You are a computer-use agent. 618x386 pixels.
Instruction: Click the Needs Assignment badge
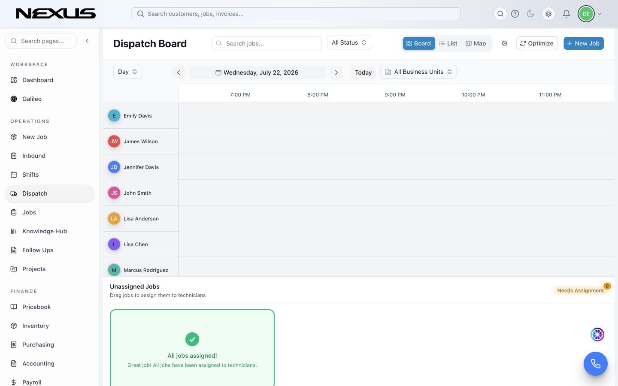tap(580, 290)
